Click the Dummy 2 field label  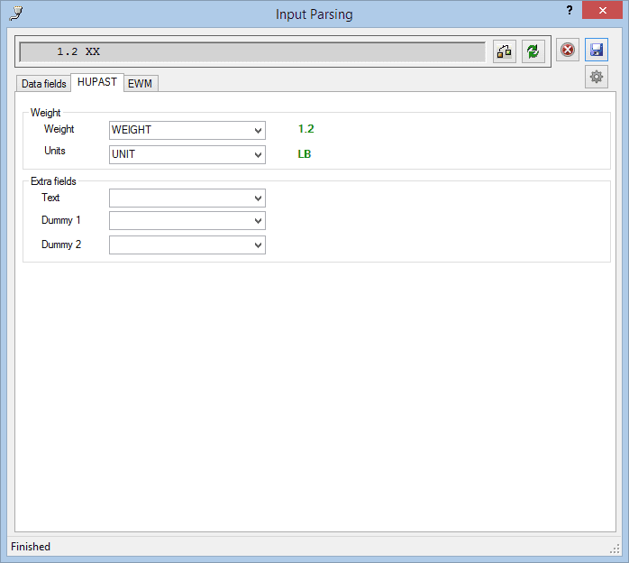(x=61, y=245)
